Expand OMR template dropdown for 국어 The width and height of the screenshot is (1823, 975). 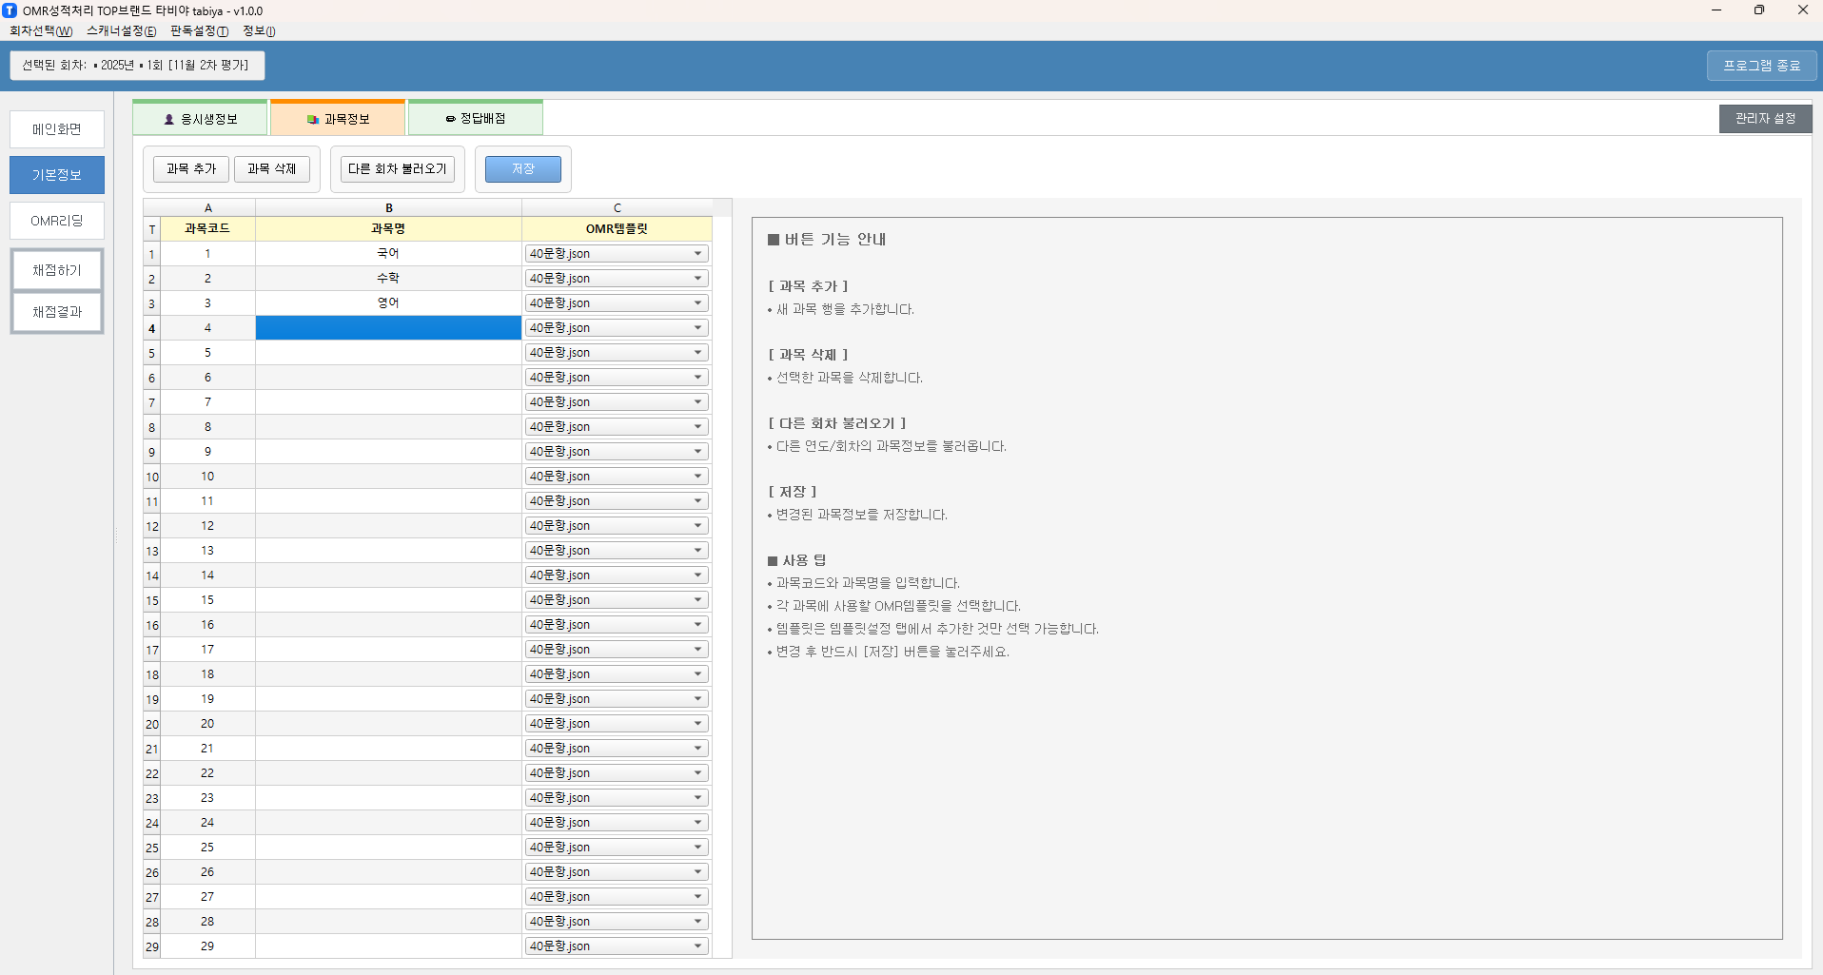tap(697, 254)
